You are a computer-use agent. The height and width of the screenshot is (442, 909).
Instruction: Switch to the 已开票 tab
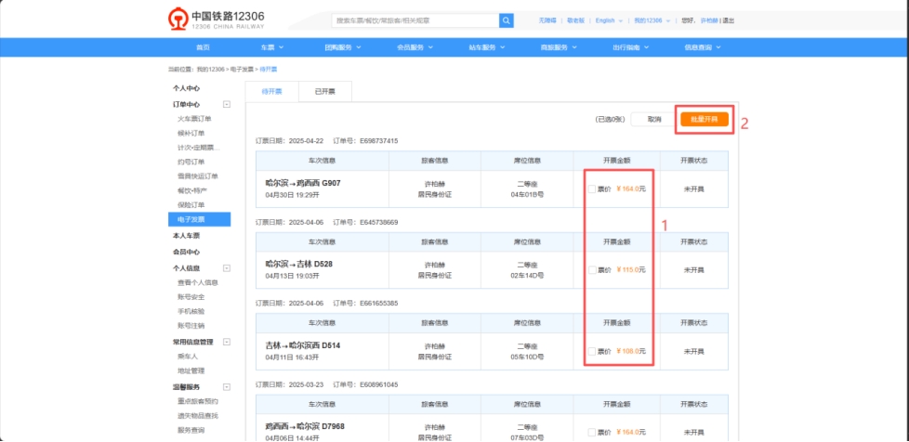tap(324, 92)
